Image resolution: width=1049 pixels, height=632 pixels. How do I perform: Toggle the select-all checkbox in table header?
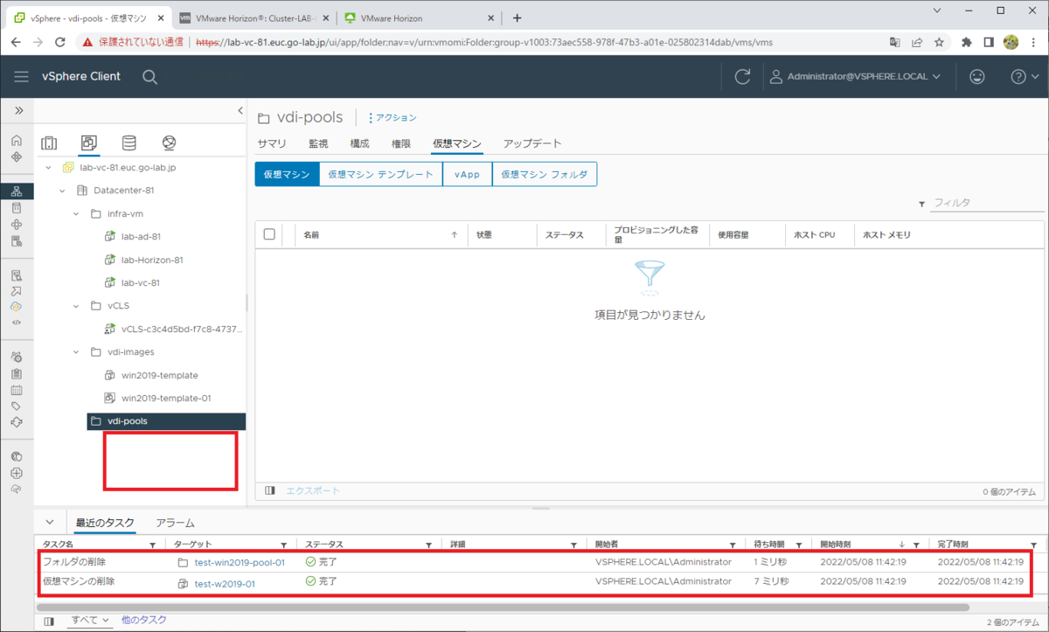[x=269, y=234]
